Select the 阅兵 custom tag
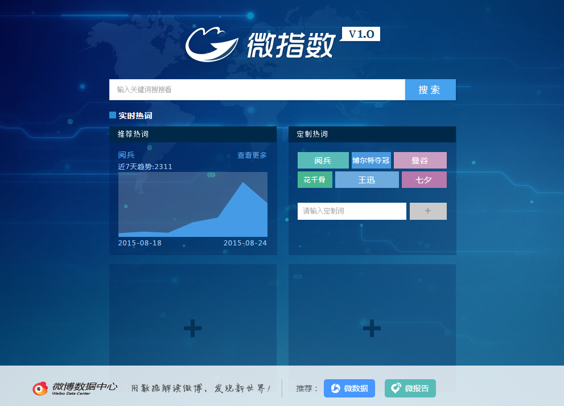The height and width of the screenshot is (406, 564). click(323, 160)
